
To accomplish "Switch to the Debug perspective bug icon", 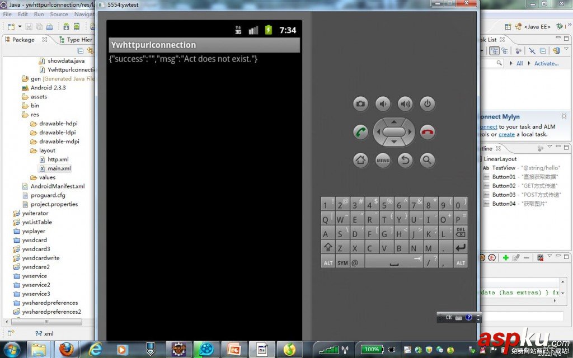I will point(559,26).
